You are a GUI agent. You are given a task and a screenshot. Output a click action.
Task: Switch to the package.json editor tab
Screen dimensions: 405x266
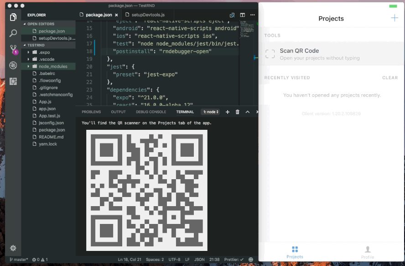[99, 15]
